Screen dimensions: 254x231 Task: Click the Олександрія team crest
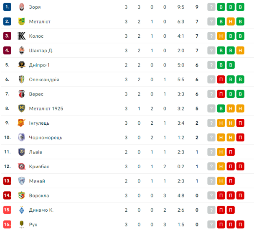pos(22,80)
